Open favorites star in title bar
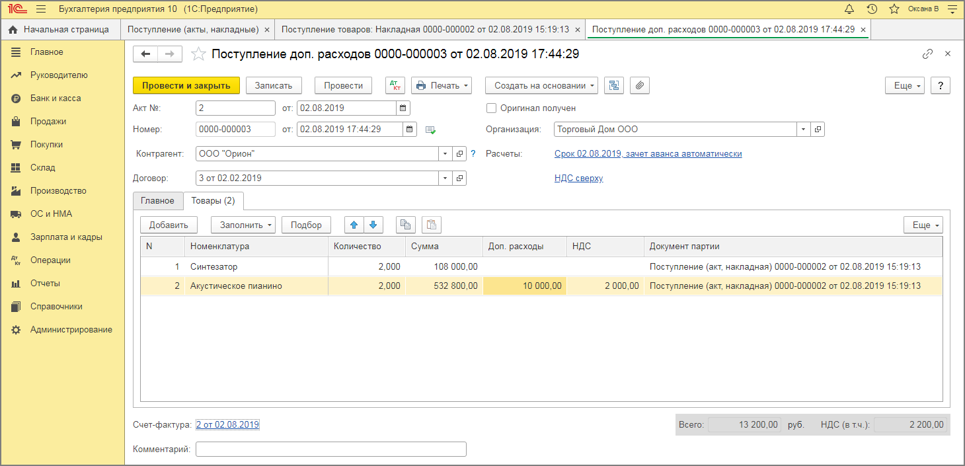Viewport: 965px width, 466px height. (894, 9)
